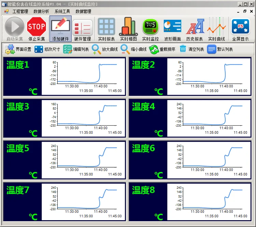This screenshot has height=227, width=256.
Task: Open the 数据管理 menu
Action: tap(83, 11)
